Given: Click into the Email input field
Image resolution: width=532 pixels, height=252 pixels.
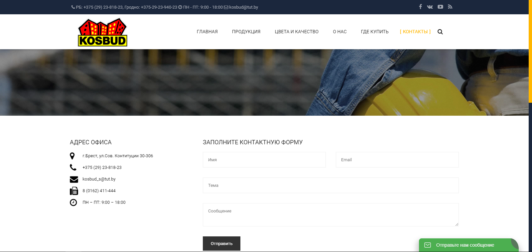Looking at the screenshot, I should [397, 160].
